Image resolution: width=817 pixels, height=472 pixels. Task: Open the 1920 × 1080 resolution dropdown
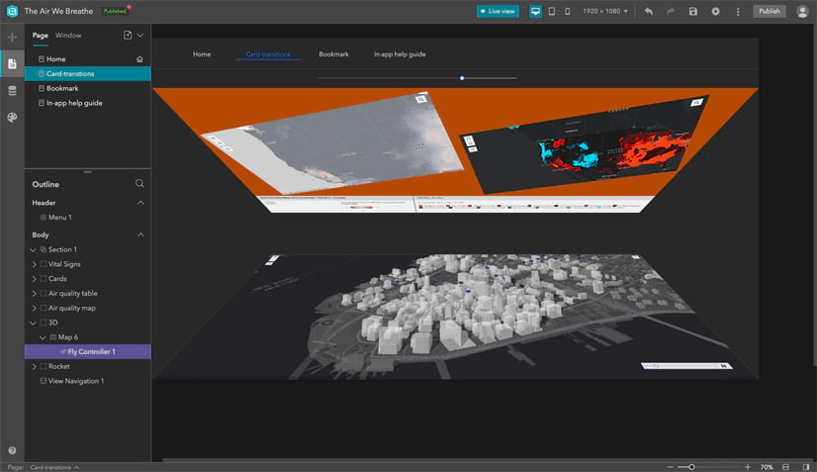[605, 11]
